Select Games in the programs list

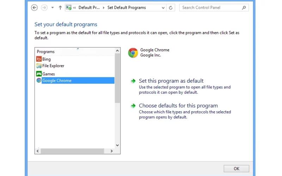49,74
